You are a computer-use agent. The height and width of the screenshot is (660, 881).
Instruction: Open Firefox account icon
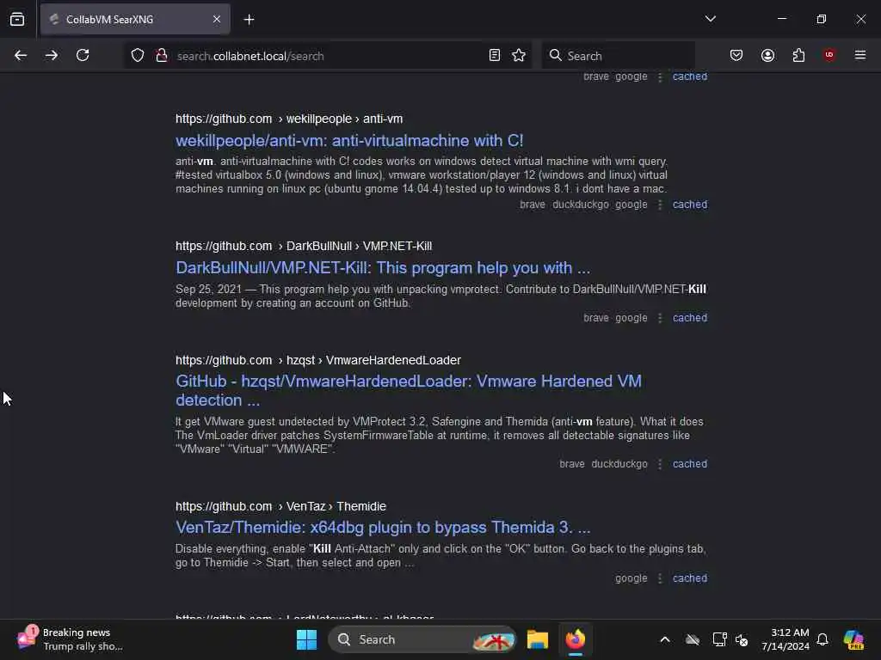click(x=767, y=56)
